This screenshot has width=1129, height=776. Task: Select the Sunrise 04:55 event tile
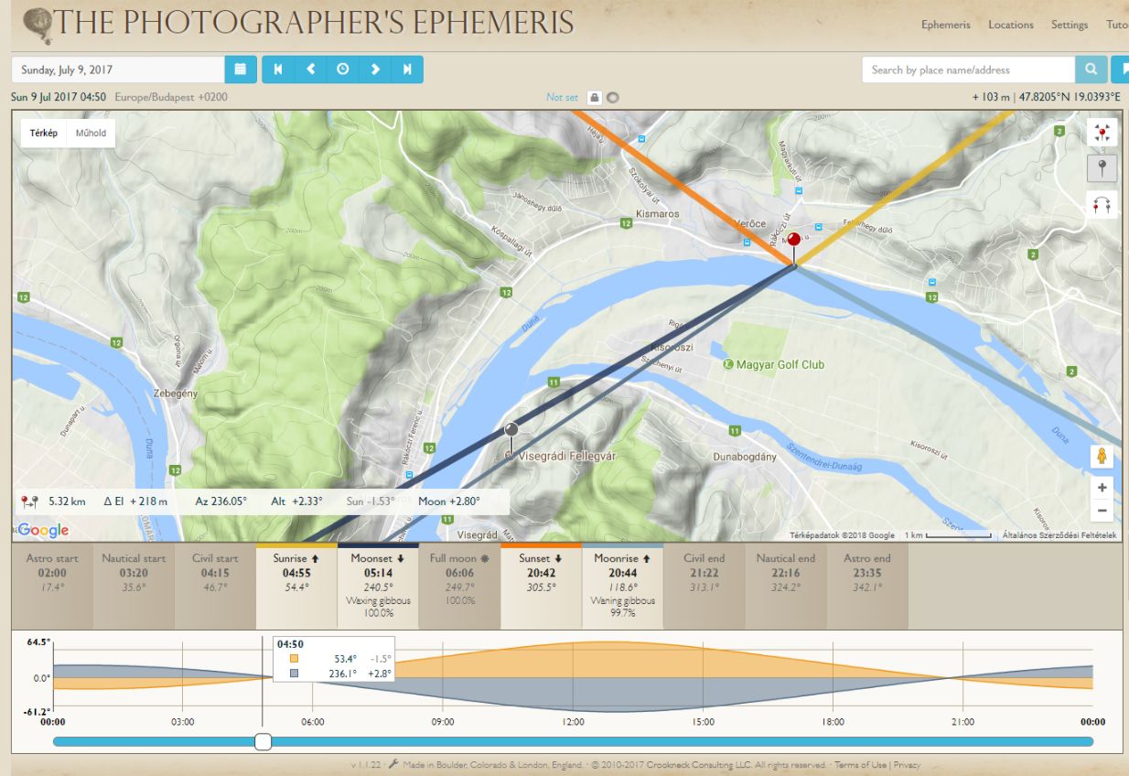tap(296, 587)
